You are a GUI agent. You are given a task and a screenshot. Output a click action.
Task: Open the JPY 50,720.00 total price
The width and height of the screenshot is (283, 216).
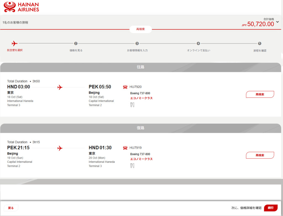[260, 24]
